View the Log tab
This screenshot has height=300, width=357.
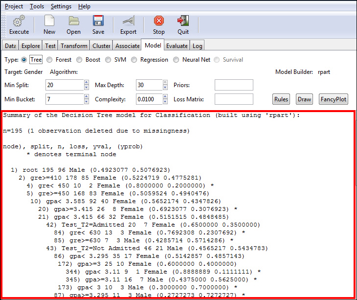[x=197, y=46]
